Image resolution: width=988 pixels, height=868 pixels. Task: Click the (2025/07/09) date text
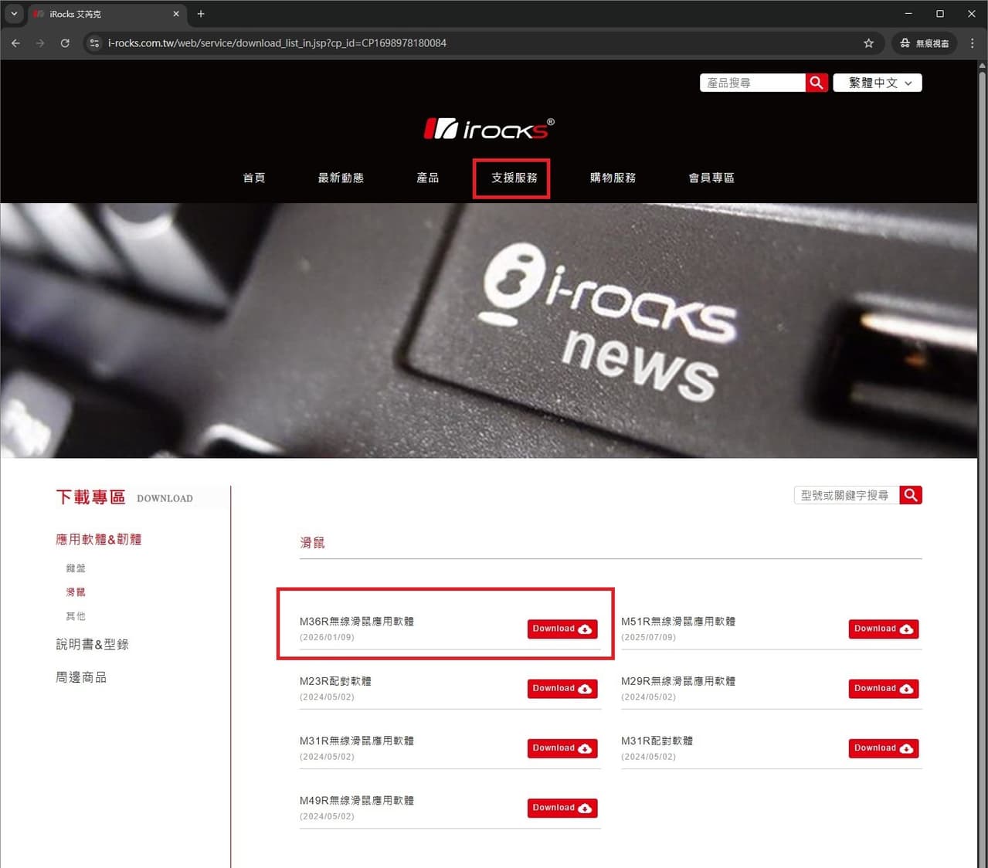click(x=648, y=637)
